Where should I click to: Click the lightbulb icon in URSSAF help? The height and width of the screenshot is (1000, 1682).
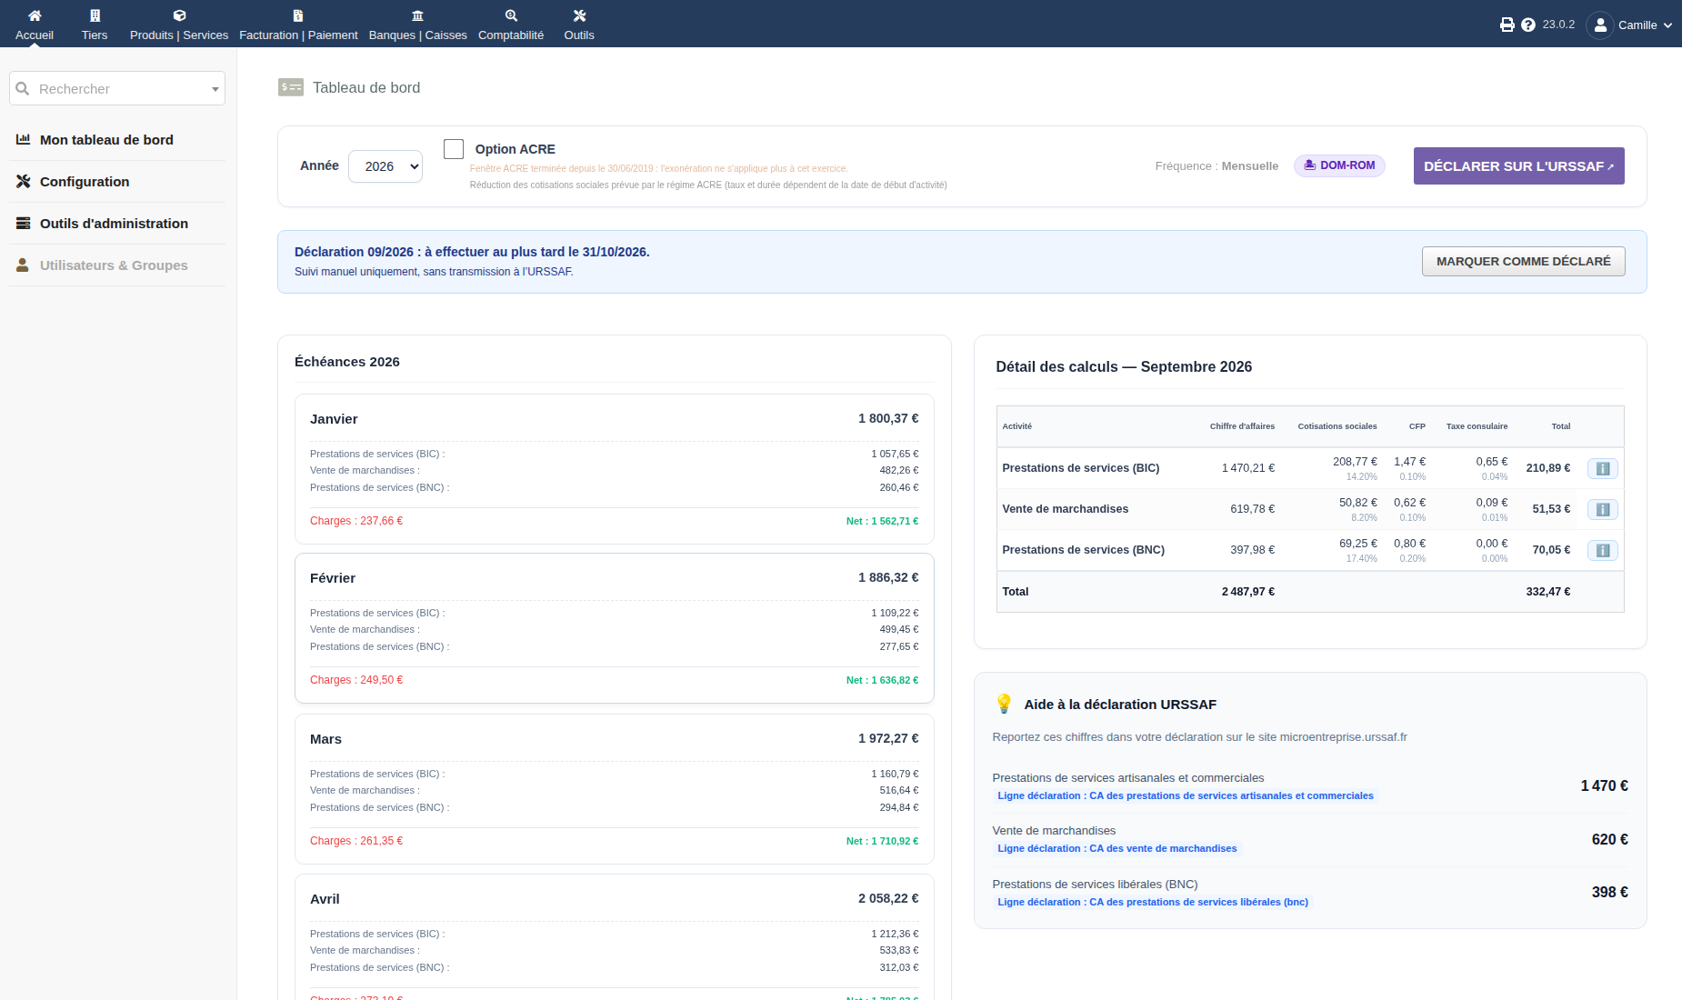pos(1004,704)
